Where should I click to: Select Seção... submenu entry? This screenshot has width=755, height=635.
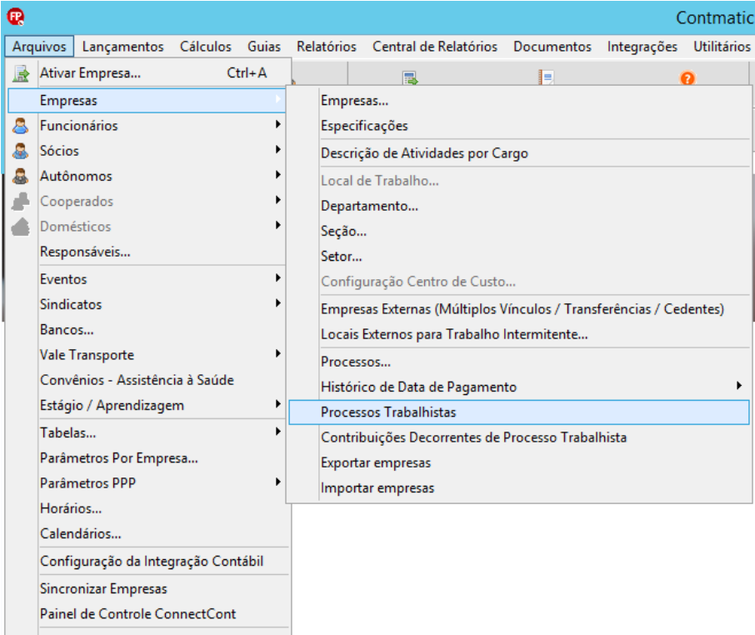(519, 231)
